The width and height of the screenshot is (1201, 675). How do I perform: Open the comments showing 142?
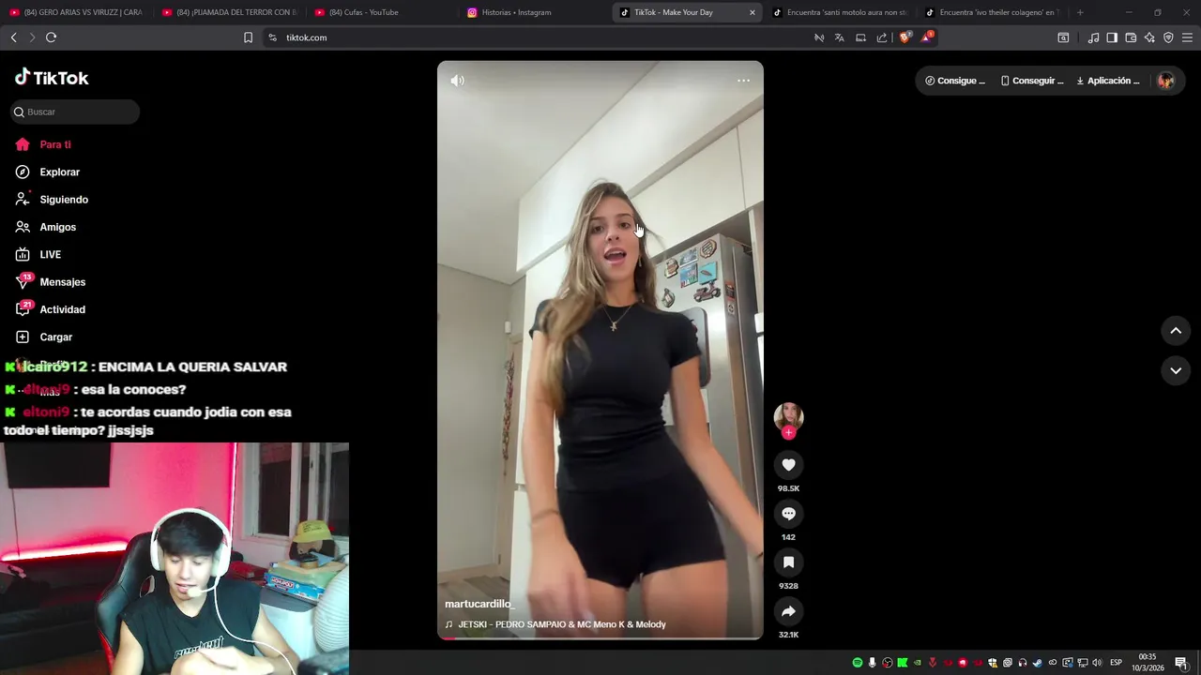click(788, 514)
